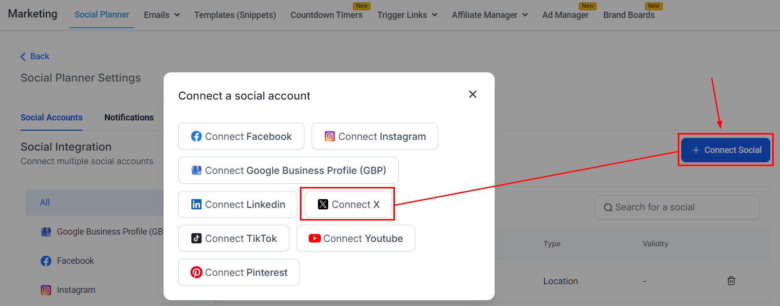Open the Affiliate Manager dropdown

coord(489,15)
